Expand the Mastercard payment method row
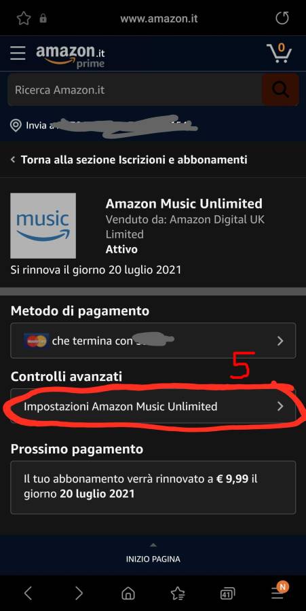The width and height of the screenshot is (306, 611). (153, 341)
